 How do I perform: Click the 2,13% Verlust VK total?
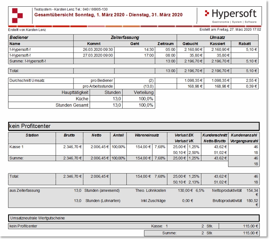click(x=194, y=182)
